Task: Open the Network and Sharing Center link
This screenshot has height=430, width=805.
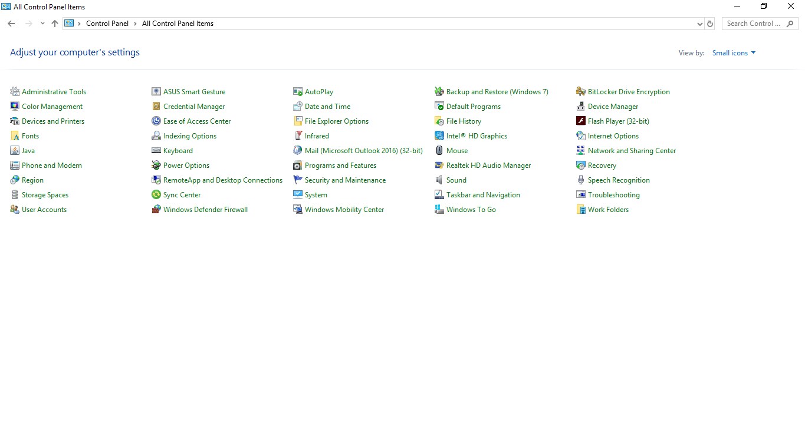Action: [x=632, y=151]
